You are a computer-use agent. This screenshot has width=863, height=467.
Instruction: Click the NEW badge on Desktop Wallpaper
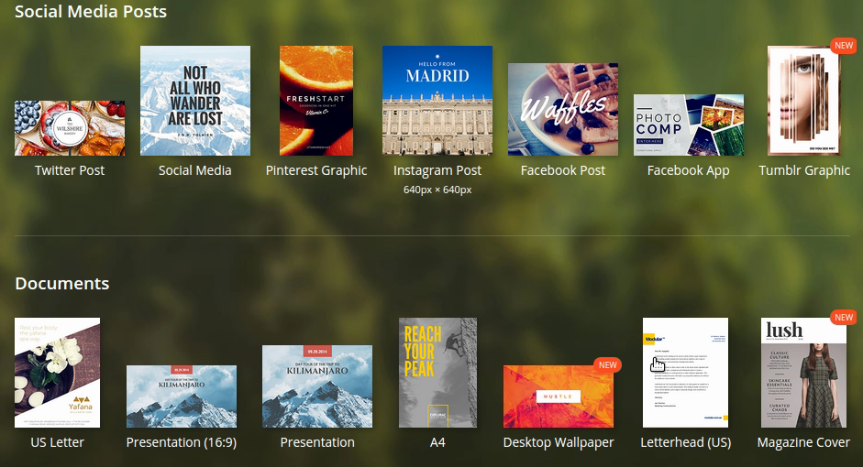coord(607,364)
